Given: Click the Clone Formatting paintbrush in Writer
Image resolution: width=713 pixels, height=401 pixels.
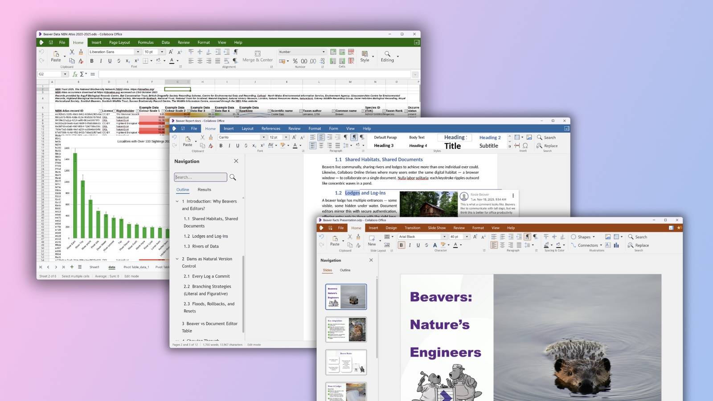Looking at the screenshot, I should click(210, 136).
